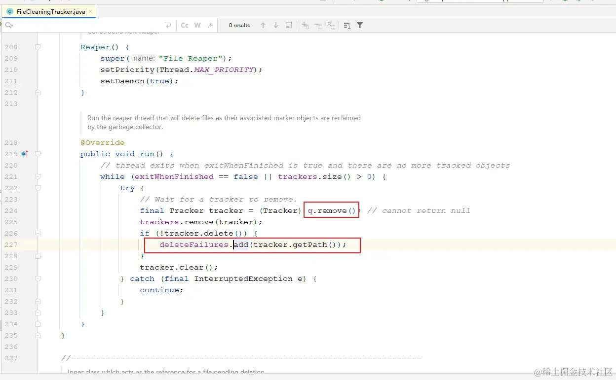Click "cannot return null" comment
The height and width of the screenshot is (380, 616).
tap(419, 210)
